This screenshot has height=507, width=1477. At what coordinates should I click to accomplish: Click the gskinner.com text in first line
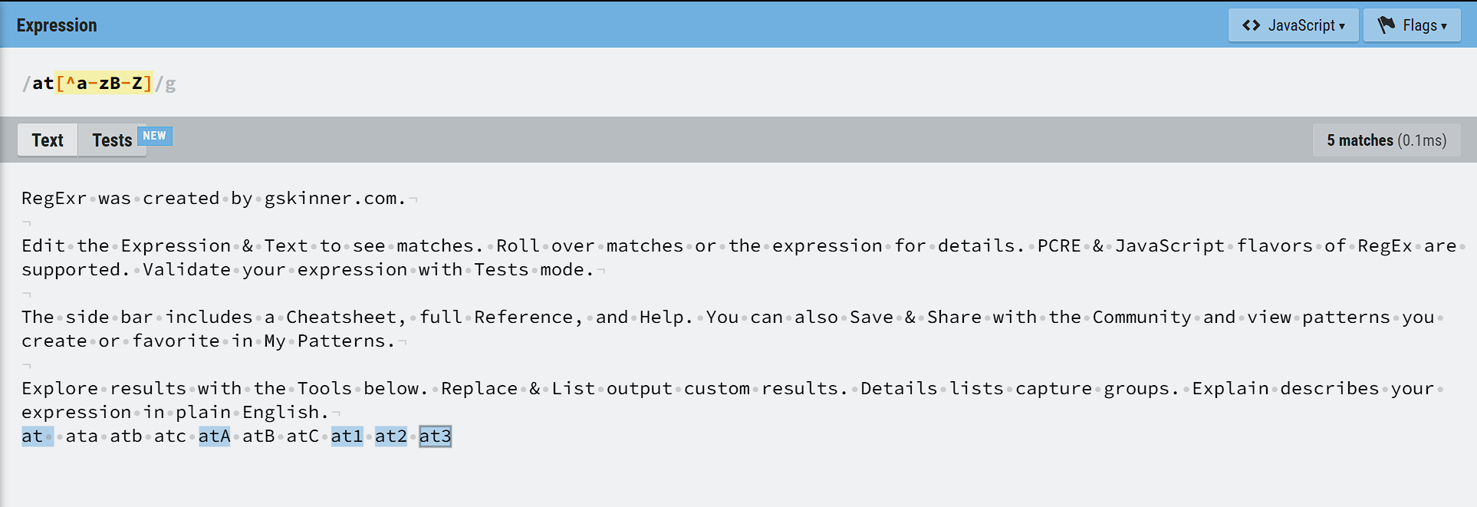(335, 199)
